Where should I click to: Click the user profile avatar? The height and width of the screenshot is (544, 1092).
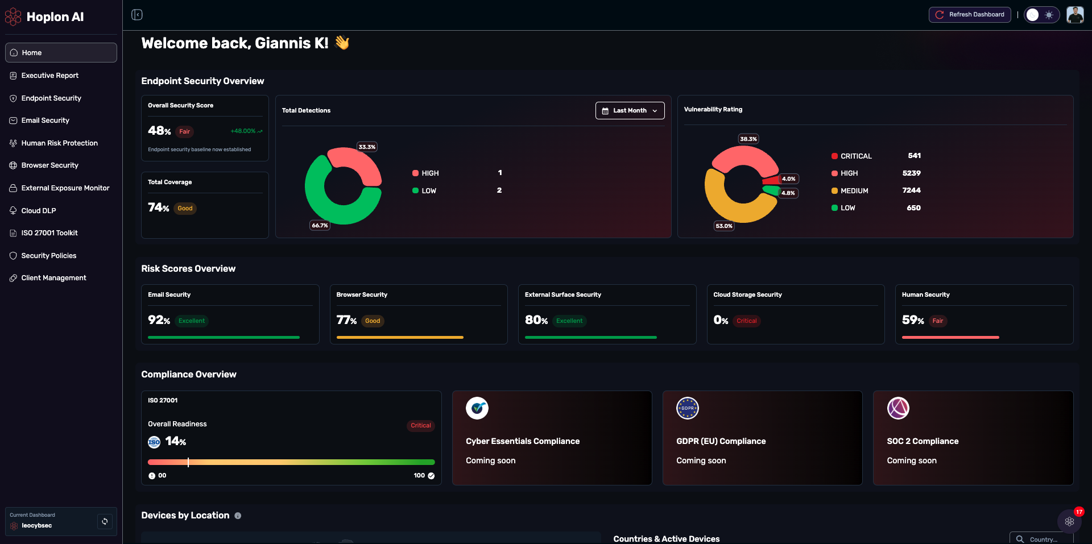[x=1074, y=15]
